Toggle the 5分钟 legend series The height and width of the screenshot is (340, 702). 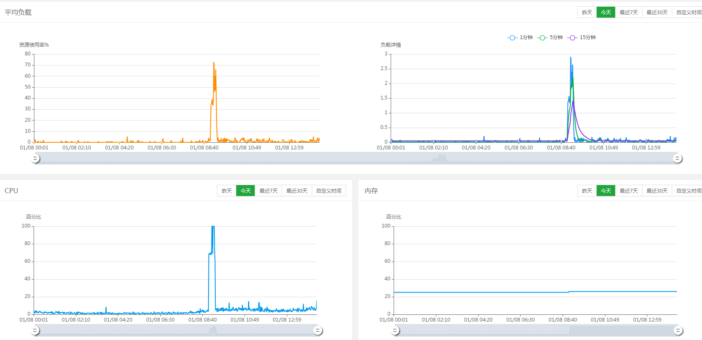pyautogui.click(x=550, y=37)
